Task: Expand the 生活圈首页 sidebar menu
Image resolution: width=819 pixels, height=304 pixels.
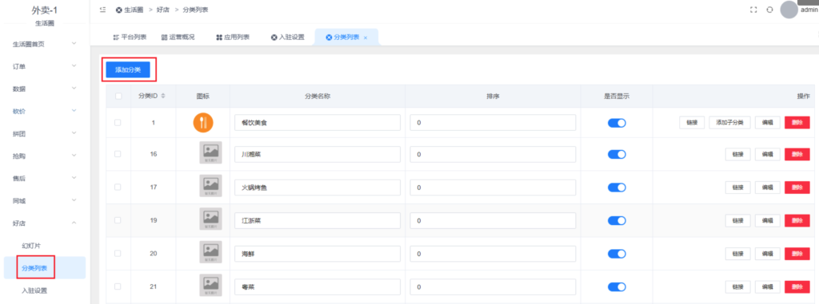Action: pyautogui.click(x=45, y=44)
